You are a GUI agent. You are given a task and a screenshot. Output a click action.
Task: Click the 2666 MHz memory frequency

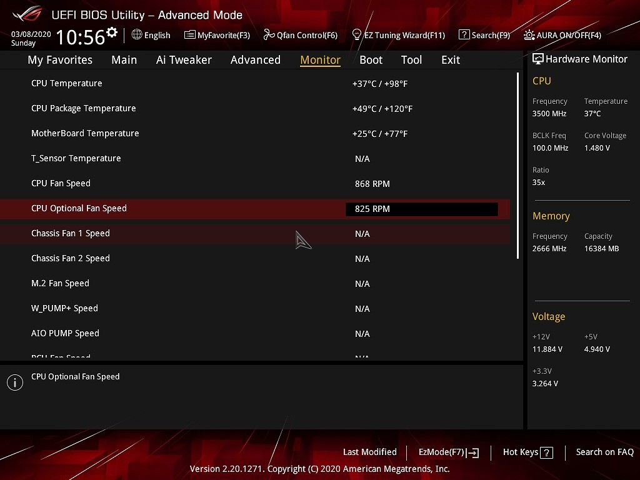click(549, 249)
